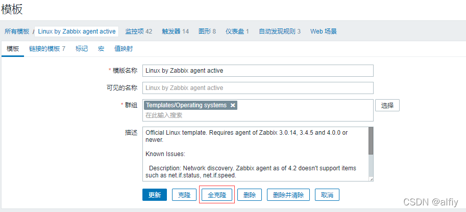Click the 删除并清除 button

tap(288, 195)
